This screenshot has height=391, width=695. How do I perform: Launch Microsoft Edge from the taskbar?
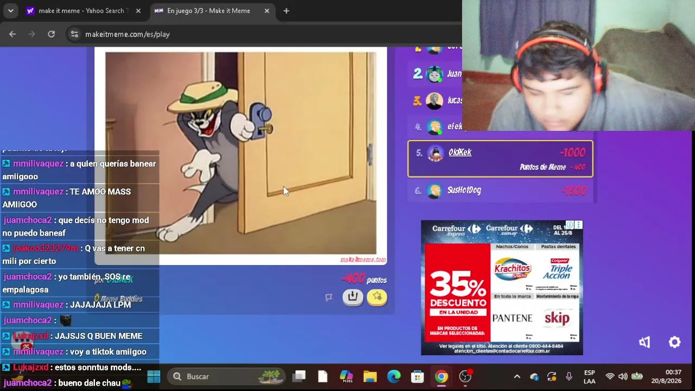point(394,376)
